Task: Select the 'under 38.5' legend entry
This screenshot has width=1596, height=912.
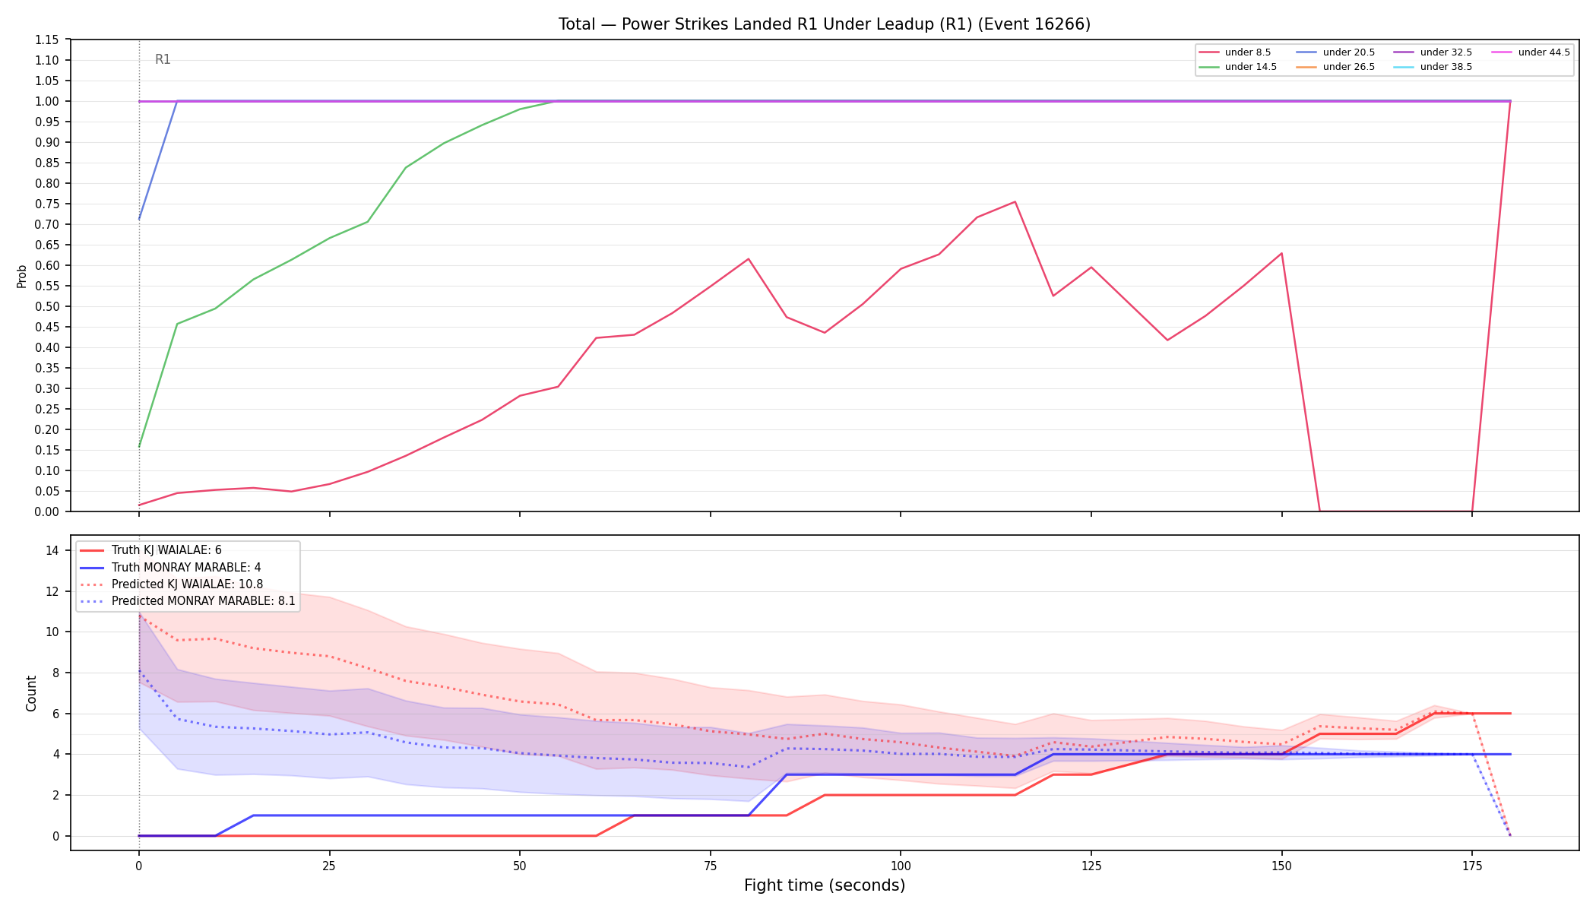Action: [x=1433, y=67]
